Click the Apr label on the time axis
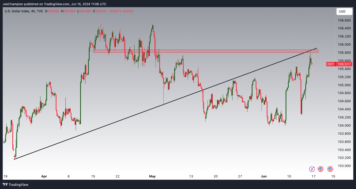 pyautogui.click(x=44, y=176)
